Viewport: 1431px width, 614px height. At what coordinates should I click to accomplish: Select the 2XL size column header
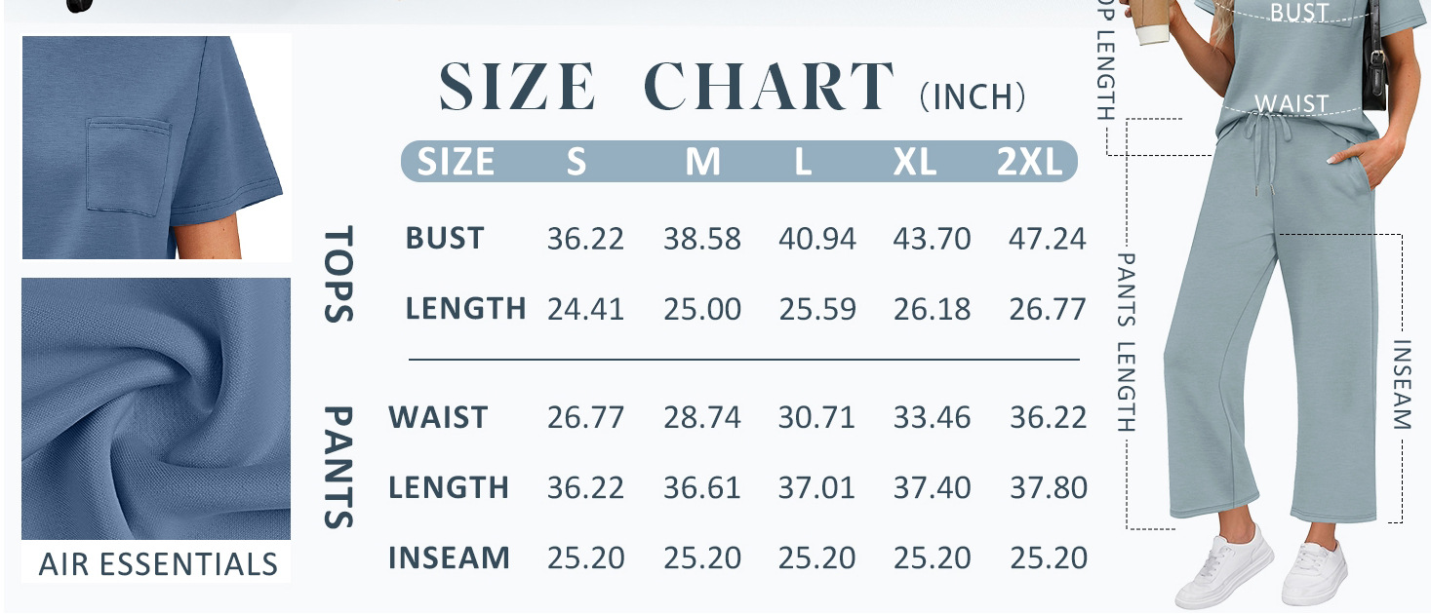click(x=1030, y=162)
